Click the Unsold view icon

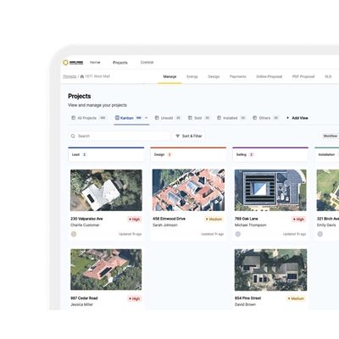(157, 118)
